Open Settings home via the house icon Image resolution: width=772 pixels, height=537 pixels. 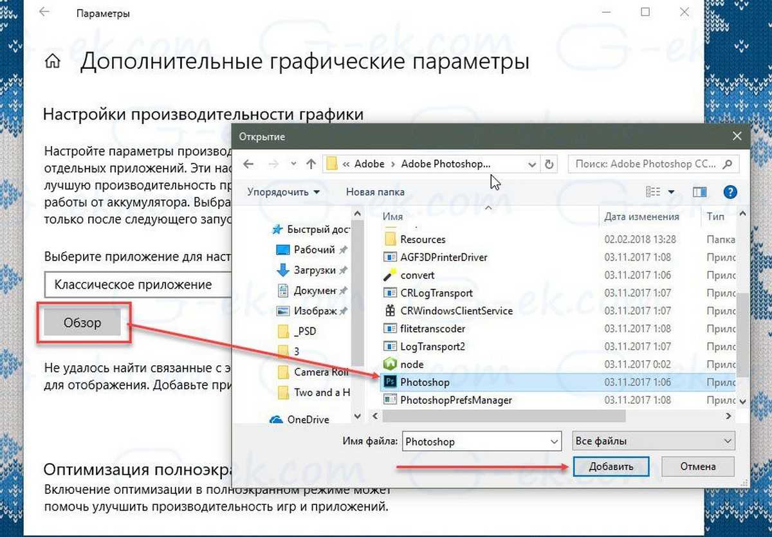coord(53,62)
